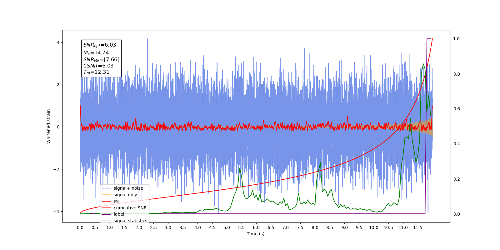Click the x-axis tick label 1.0
Image resolution: width=500 pixels, height=250 pixels.
[x=109, y=227]
